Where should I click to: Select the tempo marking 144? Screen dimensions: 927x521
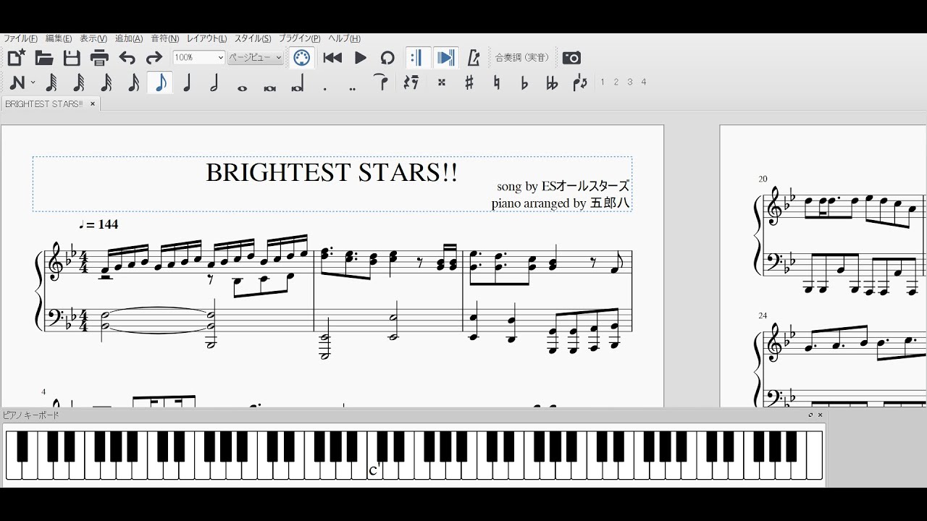[98, 224]
